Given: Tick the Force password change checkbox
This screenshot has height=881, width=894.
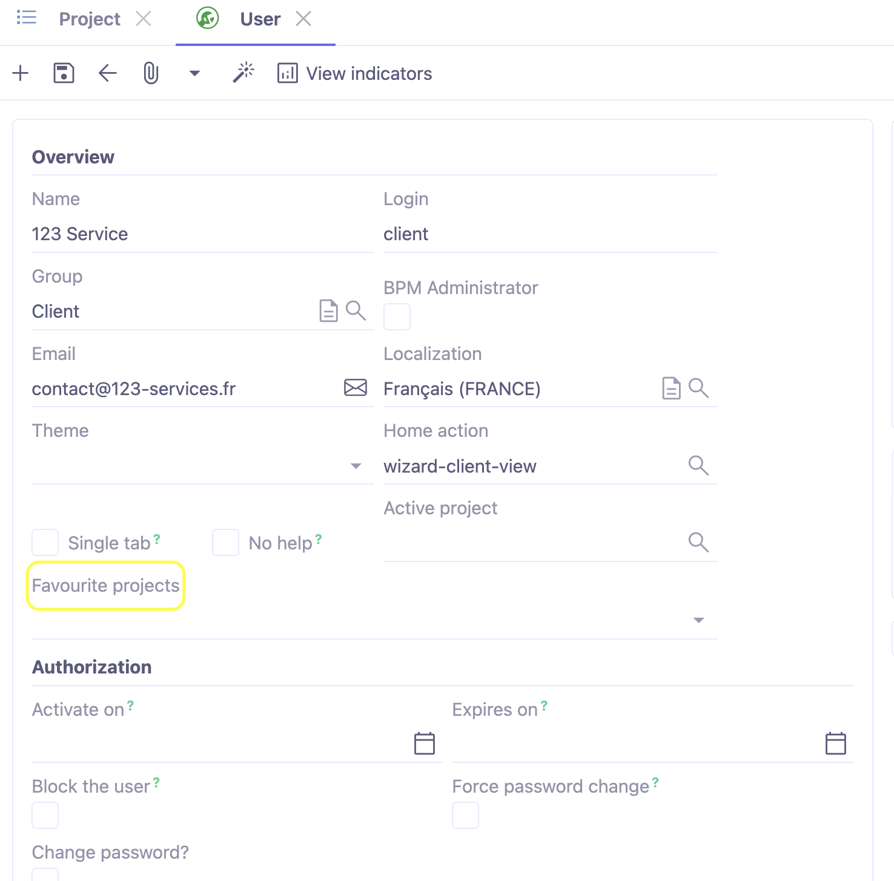Looking at the screenshot, I should [465, 816].
